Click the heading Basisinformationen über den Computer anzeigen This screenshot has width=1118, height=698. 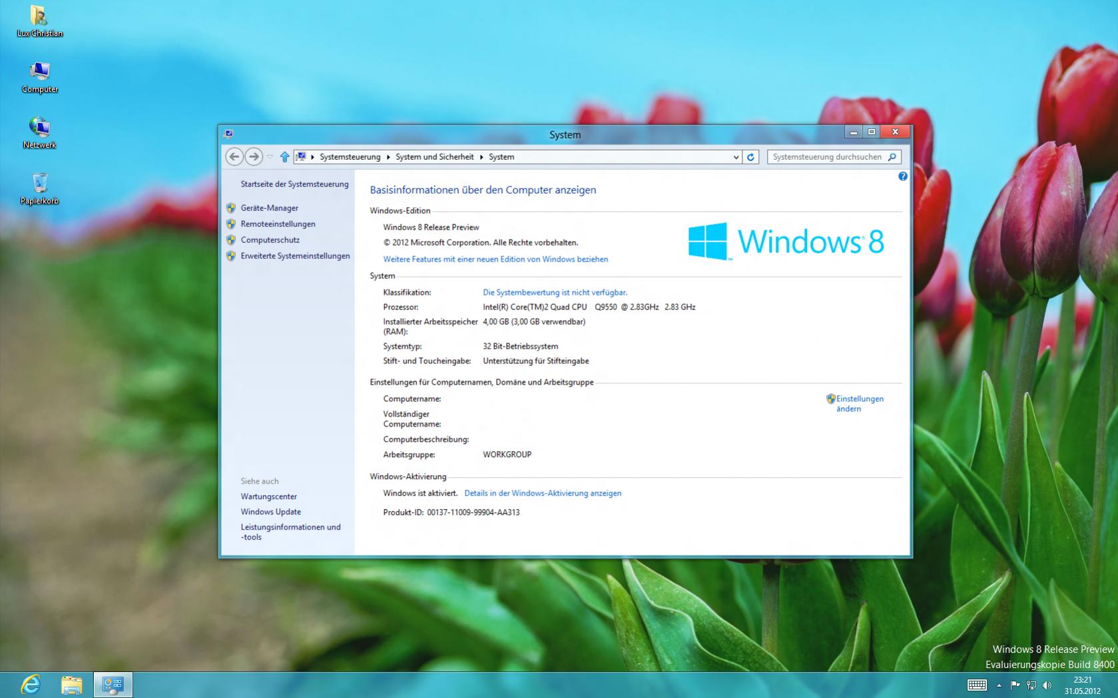pyautogui.click(x=483, y=190)
